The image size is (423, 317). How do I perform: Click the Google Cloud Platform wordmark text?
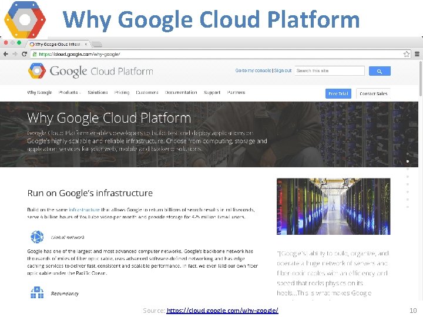[102, 72]
